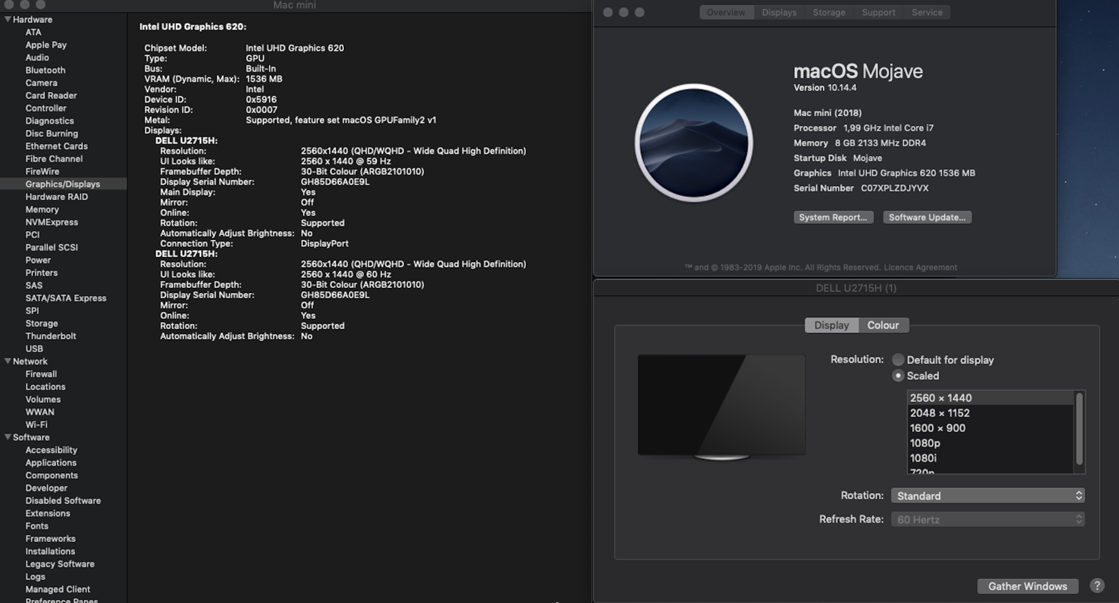Click the help question mark button

[1096, 586]
